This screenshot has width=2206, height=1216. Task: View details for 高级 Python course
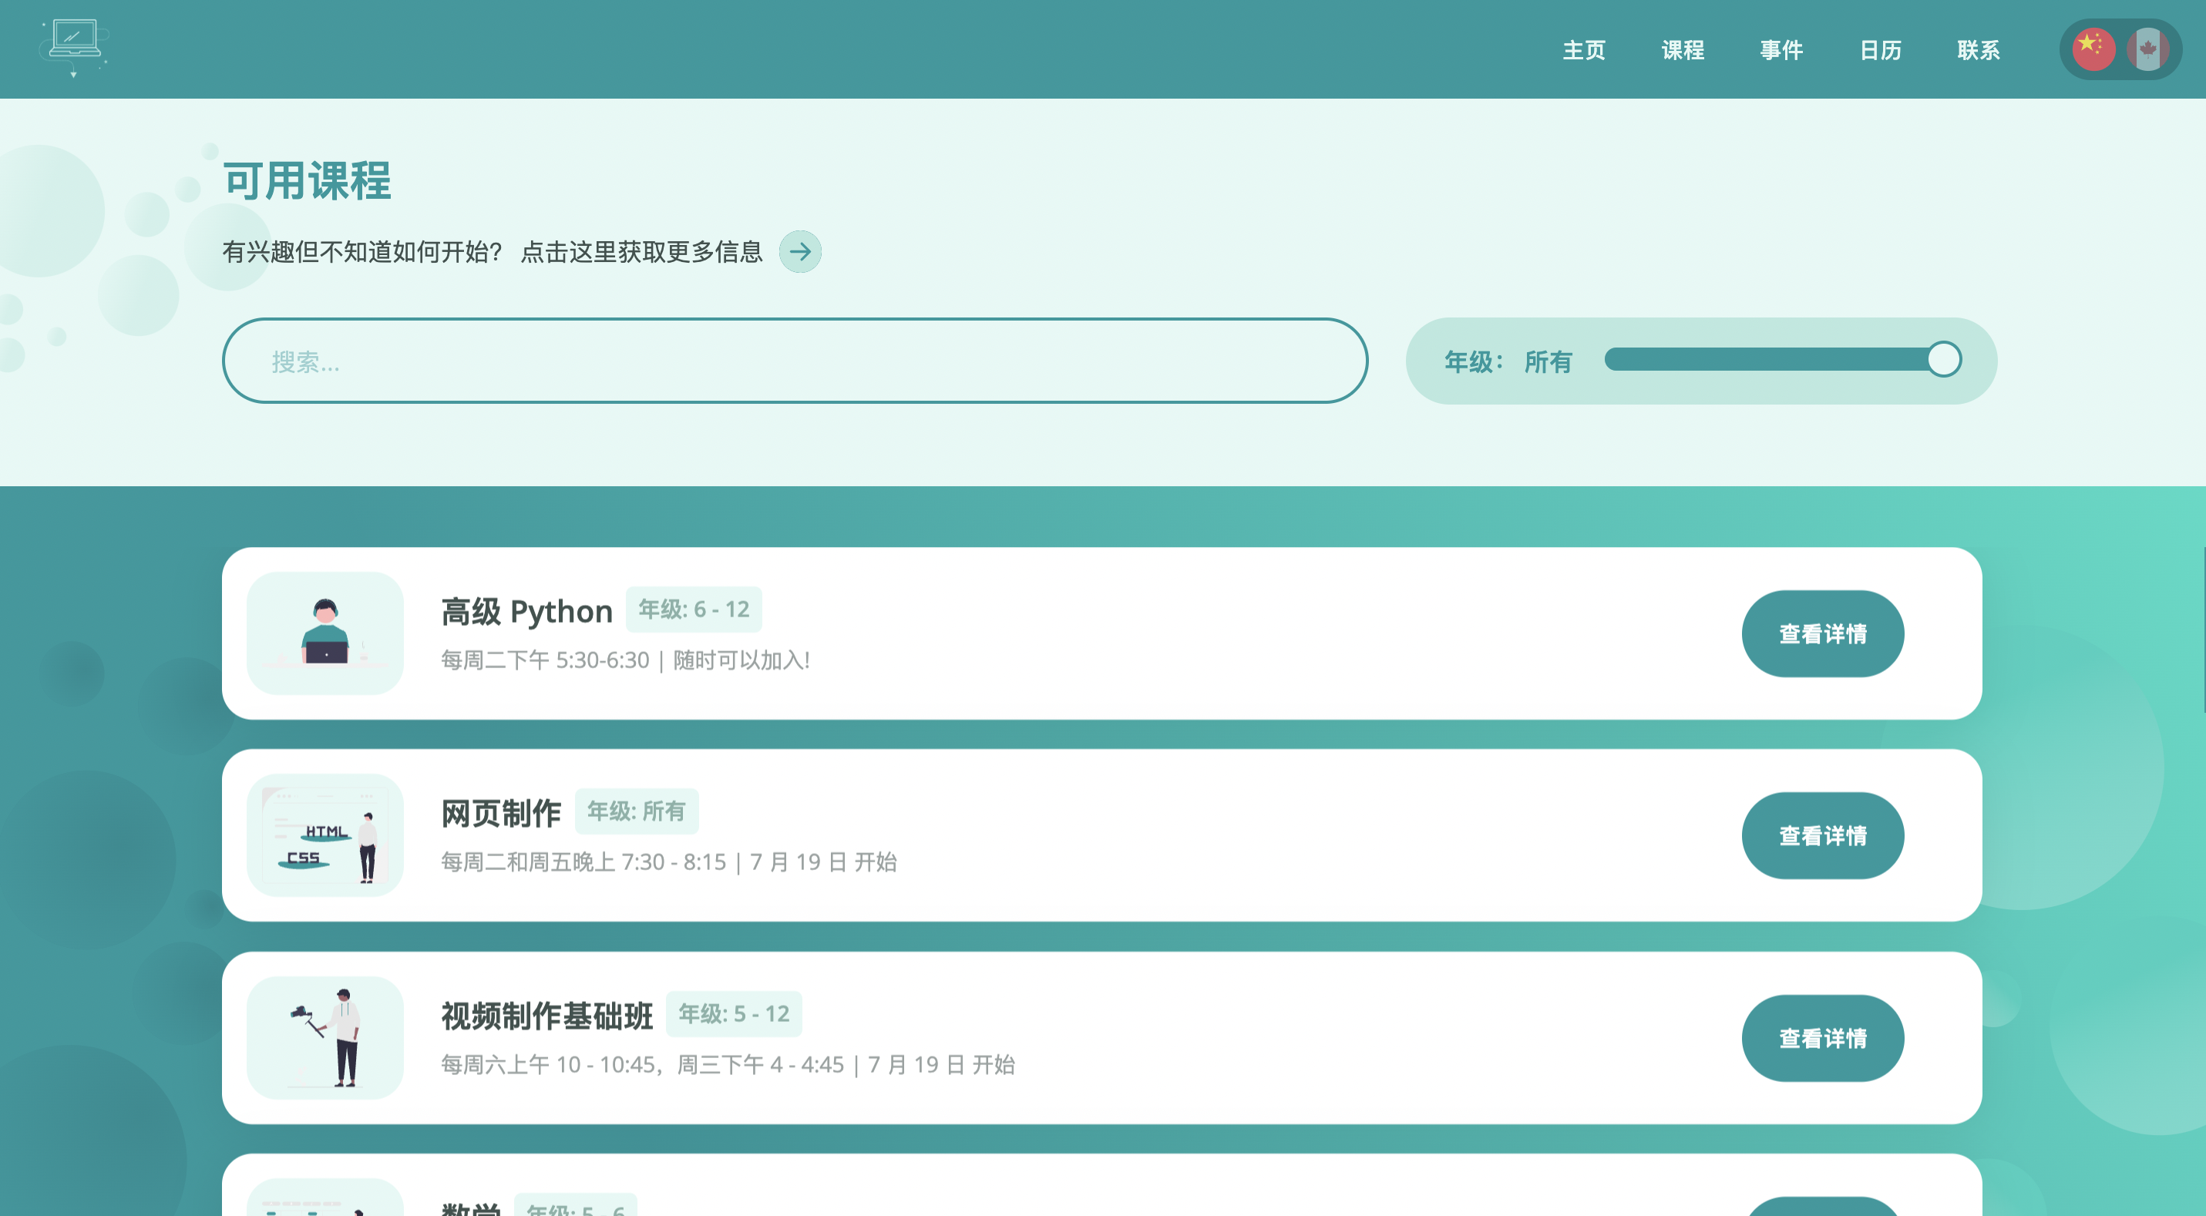click(x=1822, y=633)
